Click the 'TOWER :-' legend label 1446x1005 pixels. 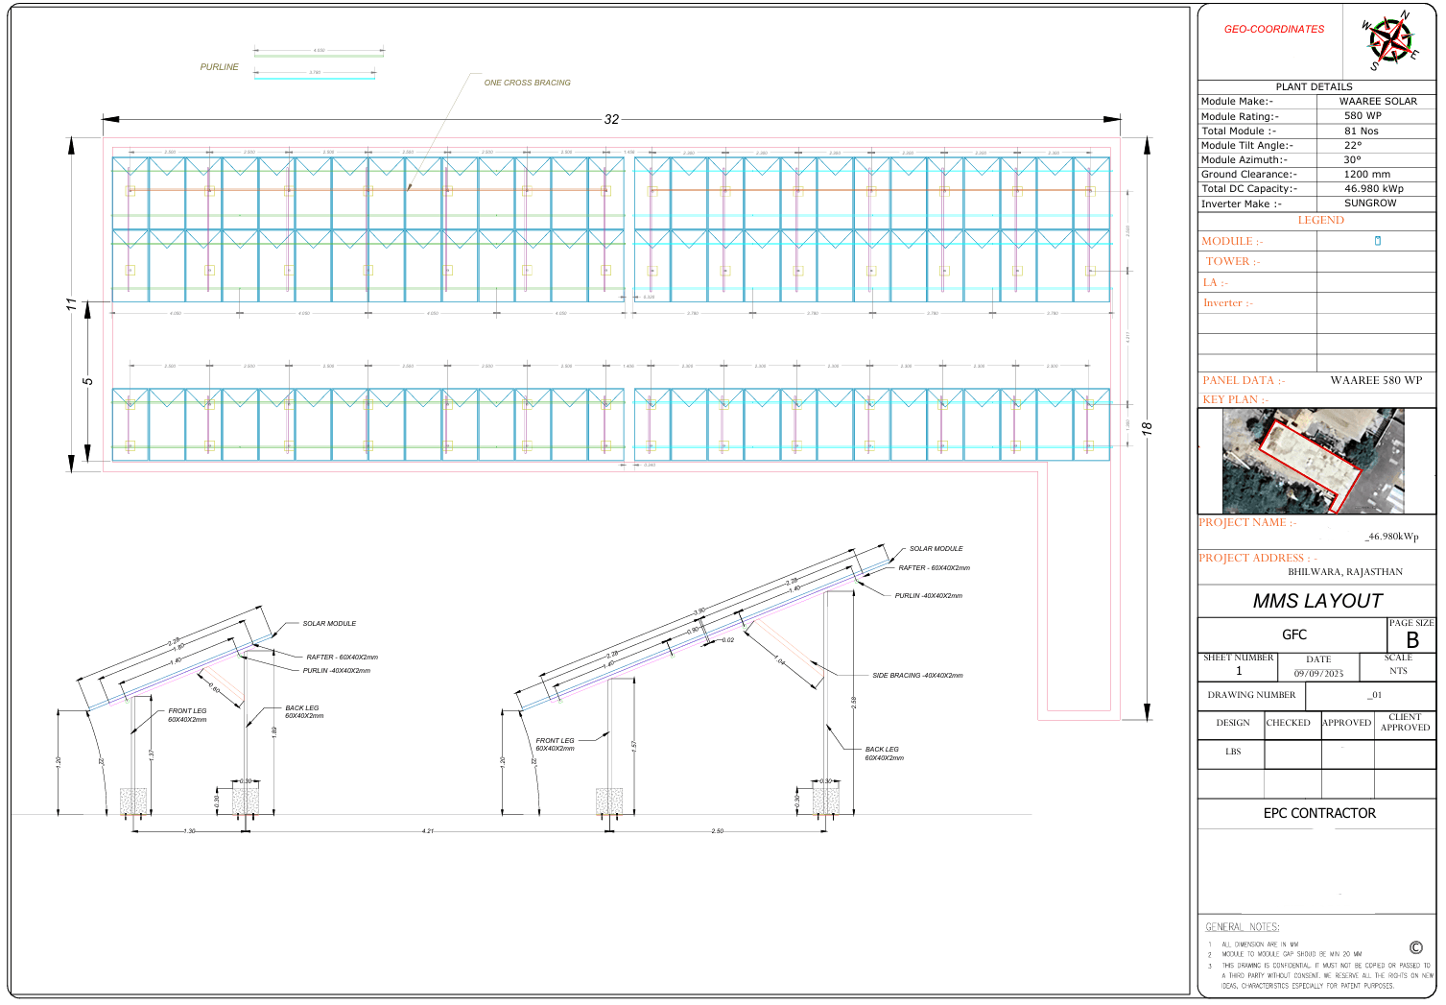(1233, 261)
